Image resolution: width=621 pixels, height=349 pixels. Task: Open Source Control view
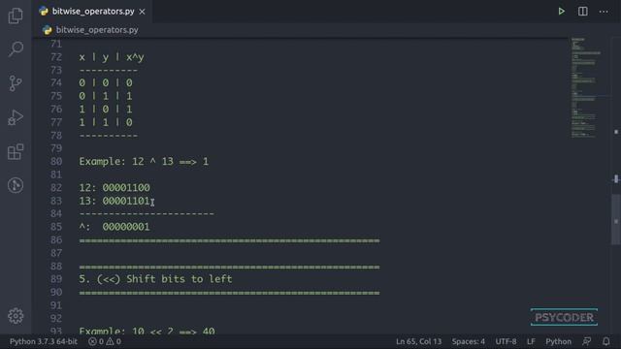click(x=16, y=83)
